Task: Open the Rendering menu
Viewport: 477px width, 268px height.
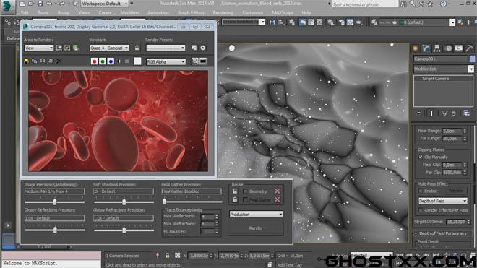Action: pos(223,13)
